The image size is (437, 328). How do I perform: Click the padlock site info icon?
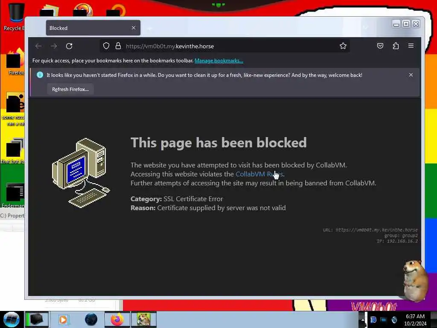point(118,46)
